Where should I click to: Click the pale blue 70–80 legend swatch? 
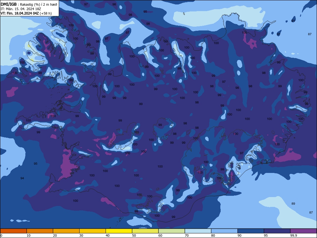(198, 231)
